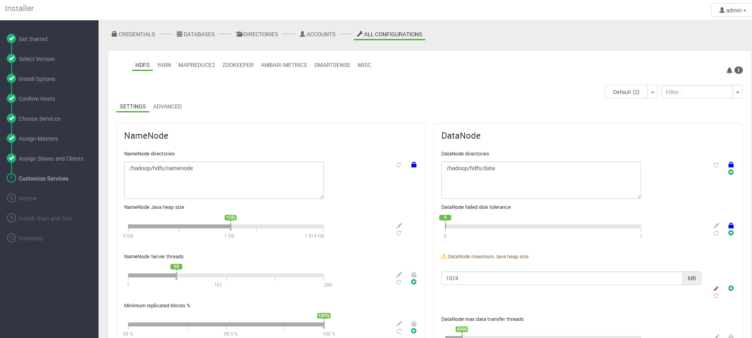The height and width of the screenshot is (338, 752).
Task: Click the Customize Services step
Action: pyautogui.click(x=43, y=179)
